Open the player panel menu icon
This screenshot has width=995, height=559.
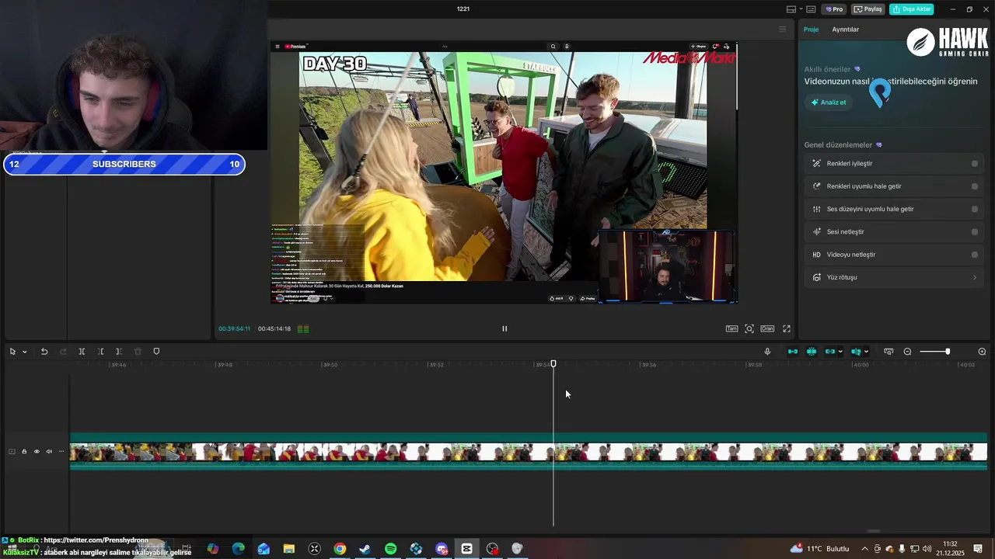point(783,30)
